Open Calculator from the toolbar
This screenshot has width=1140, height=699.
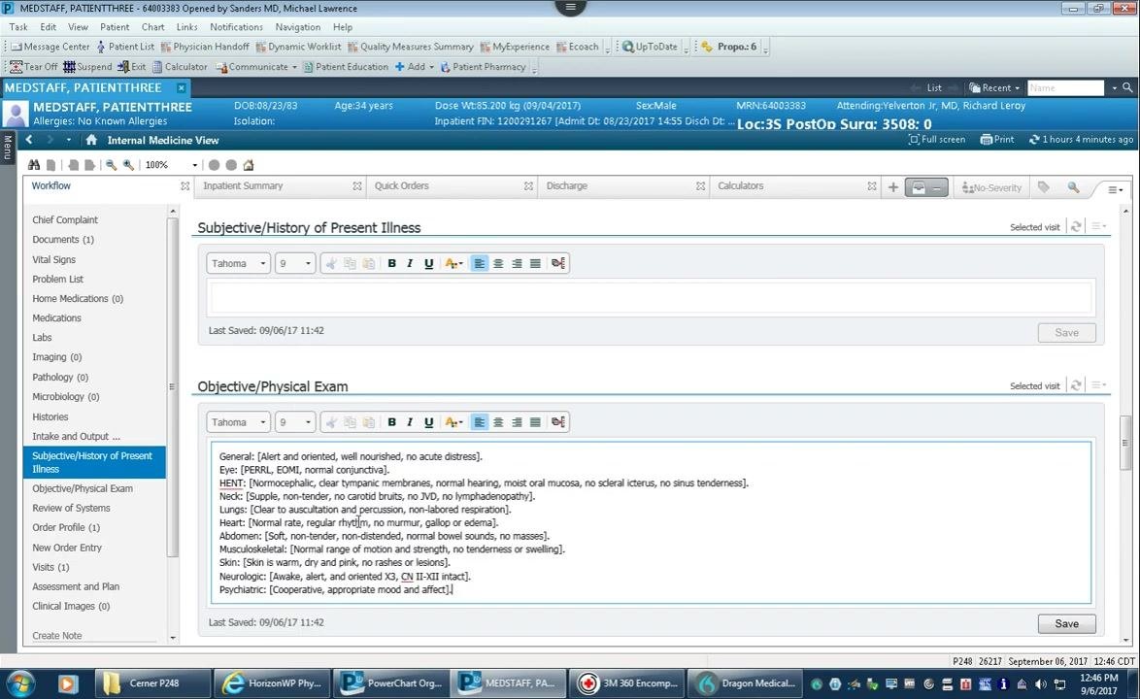(x=180, y=67)
